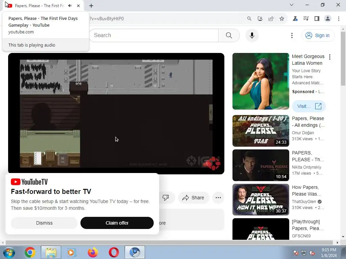The height and width of the screenshot is (259, 346).
Task: Open the Playthrough Papers, Please video title
Action: click(307, 225)
